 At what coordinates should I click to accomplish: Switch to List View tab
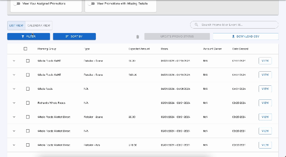click(x=16, y=25)
